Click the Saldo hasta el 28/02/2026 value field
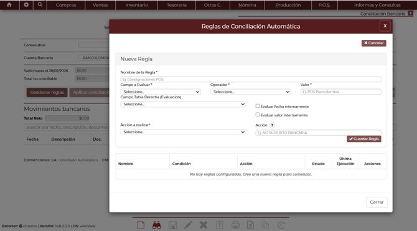The width and height of the screenshot is (417, 231). coord(92,70)
